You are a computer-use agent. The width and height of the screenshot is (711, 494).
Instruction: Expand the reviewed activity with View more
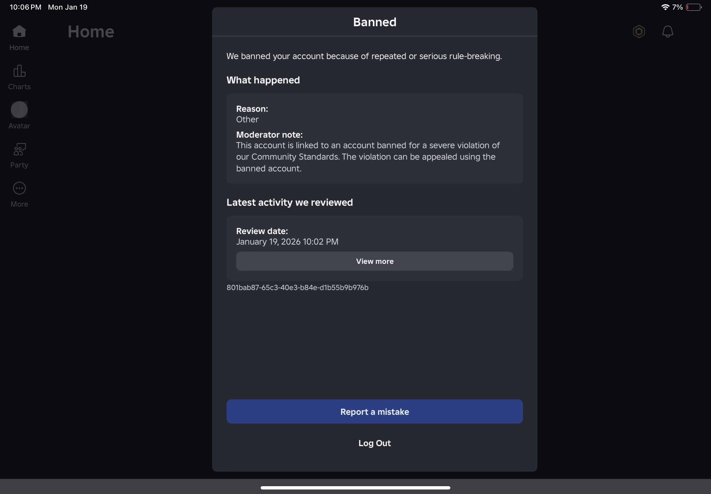pyautogui.click(x=374, y=261)
